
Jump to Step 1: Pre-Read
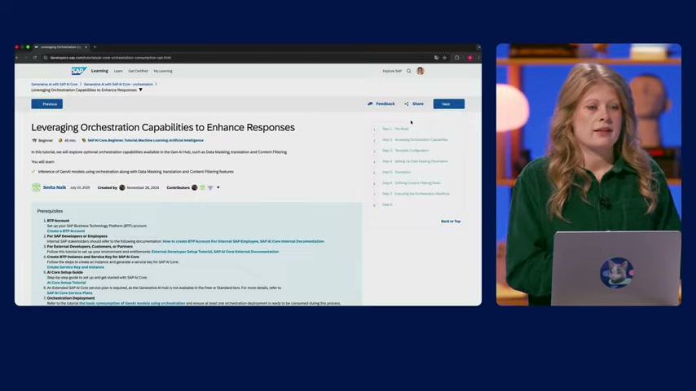click(x=395, y=129)
